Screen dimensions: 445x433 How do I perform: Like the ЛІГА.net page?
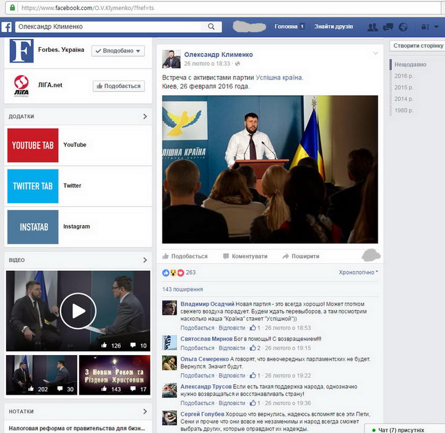click(118, 87)
